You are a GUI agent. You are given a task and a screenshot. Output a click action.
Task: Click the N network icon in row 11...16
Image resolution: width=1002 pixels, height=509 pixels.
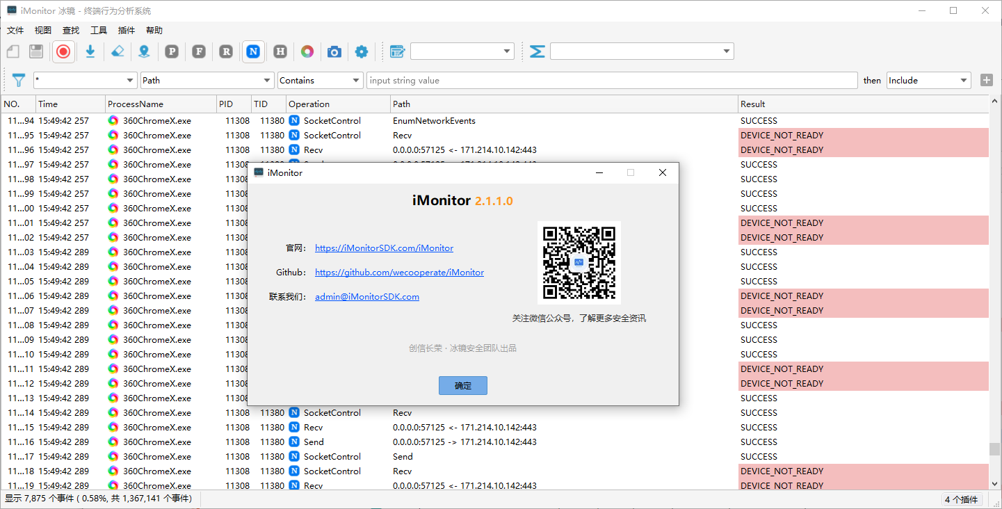(294, 442)
